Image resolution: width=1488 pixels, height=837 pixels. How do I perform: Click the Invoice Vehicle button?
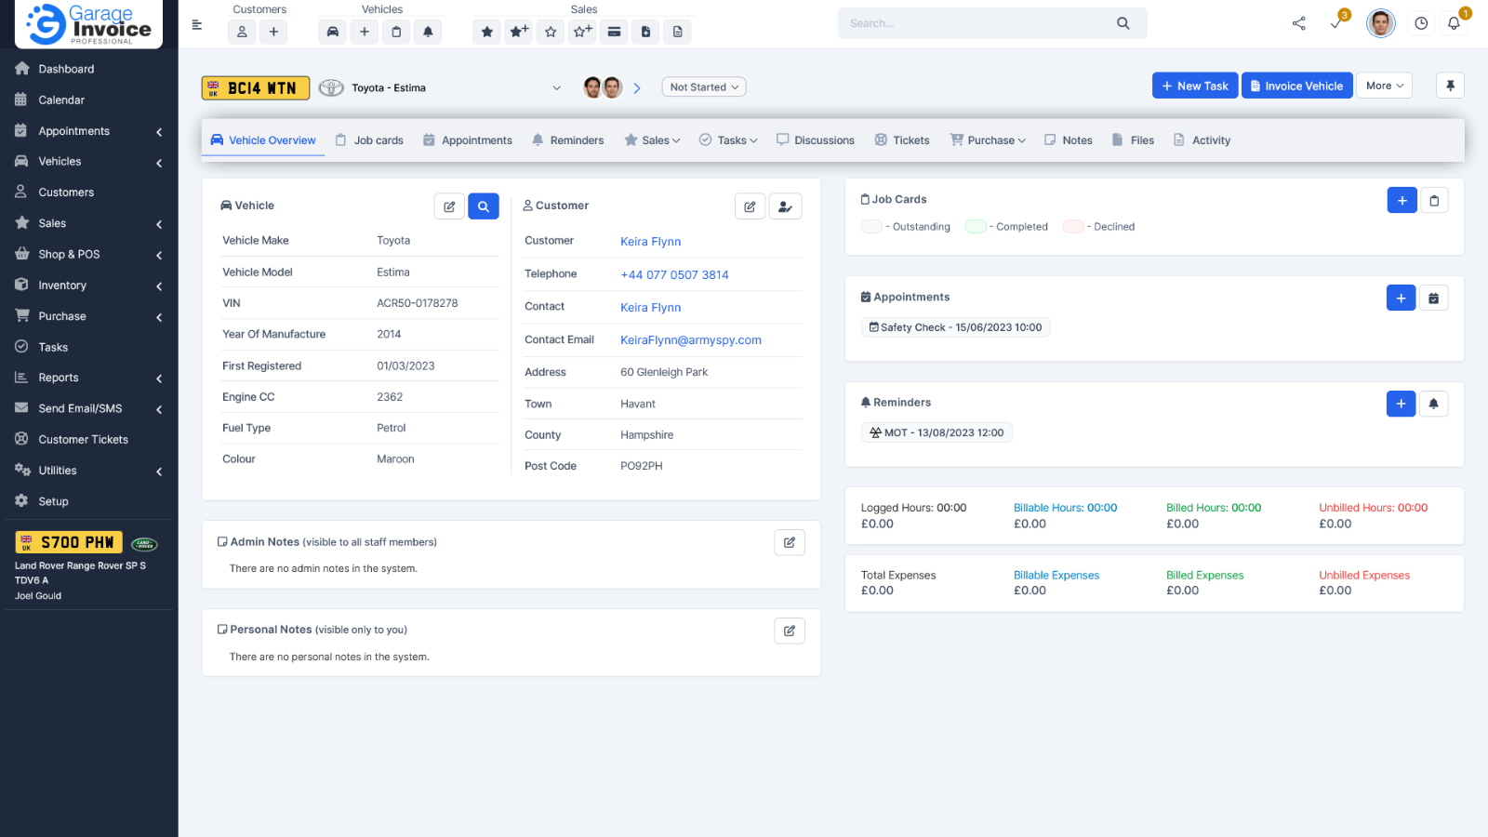(x=1296, y=86)
